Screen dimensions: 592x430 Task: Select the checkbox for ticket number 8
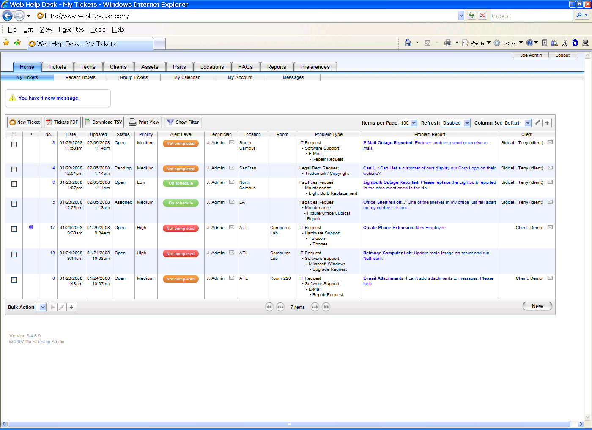coord(14,280)
